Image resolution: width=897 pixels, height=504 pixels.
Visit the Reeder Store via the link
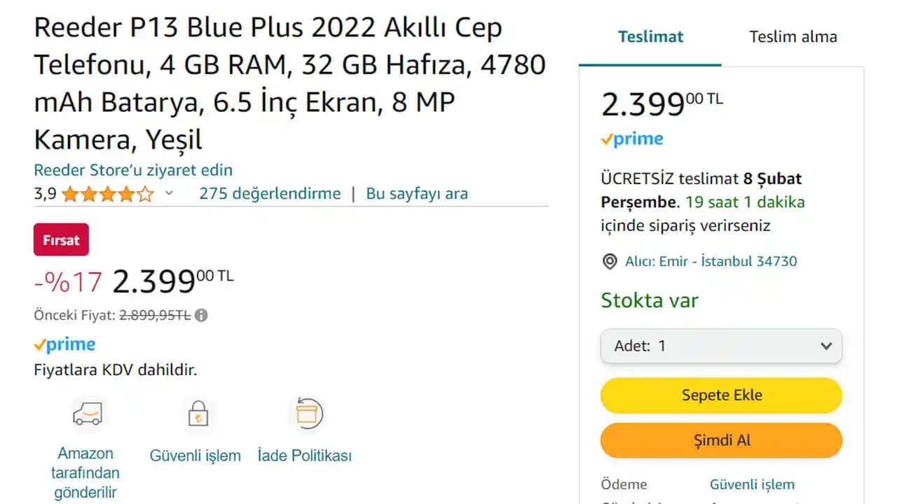pos(133,169)
